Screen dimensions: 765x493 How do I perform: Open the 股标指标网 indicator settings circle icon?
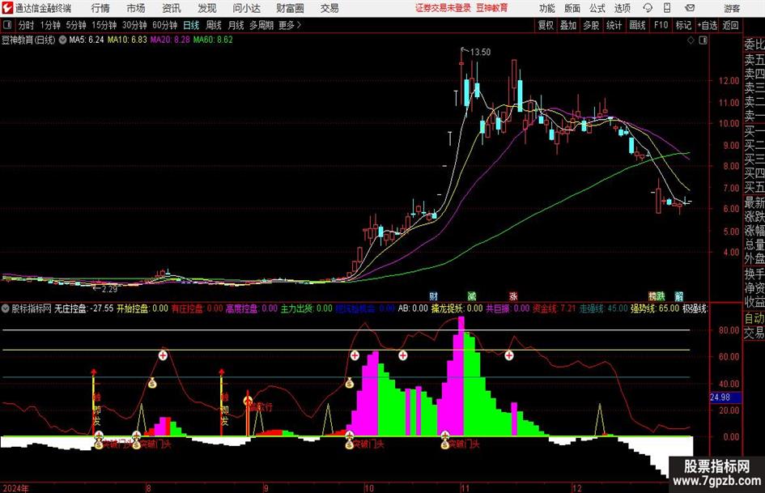pos(6,308)
